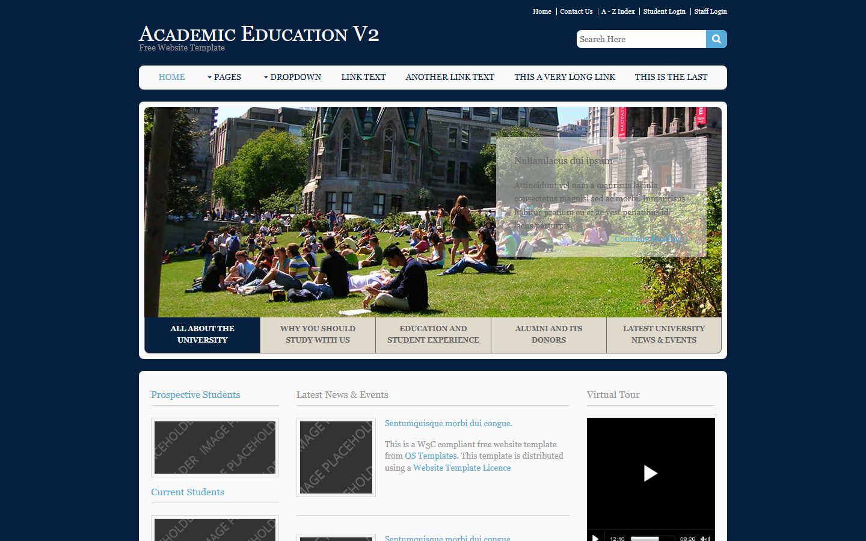Image resolution: width=866 pixels, height=541 pixels.
Task: Go to Student Login
Action: [x=665, y=11]
